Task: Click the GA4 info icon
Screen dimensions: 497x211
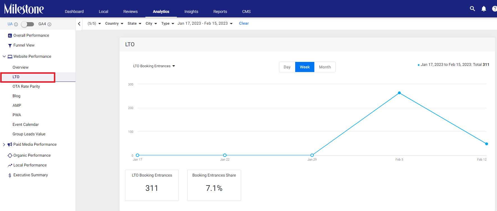Action: (49, 24)
